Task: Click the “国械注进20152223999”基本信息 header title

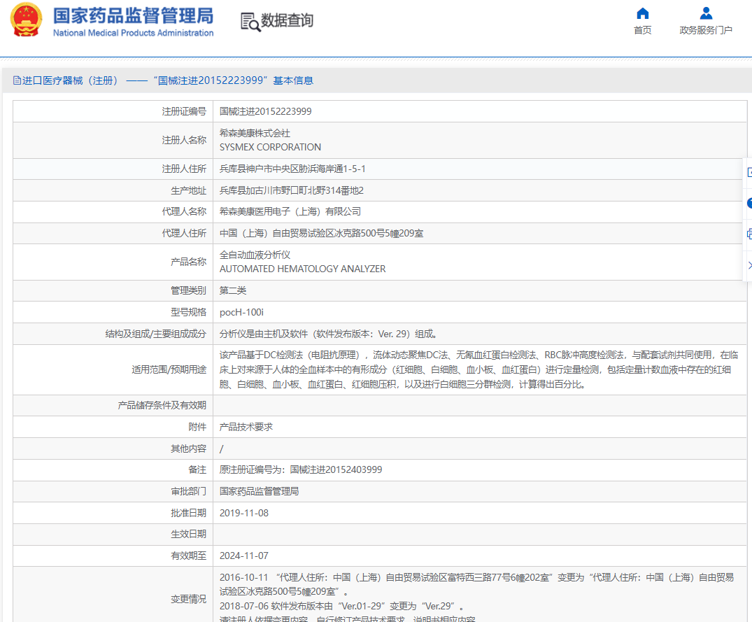Action: (x=234, y=80)
